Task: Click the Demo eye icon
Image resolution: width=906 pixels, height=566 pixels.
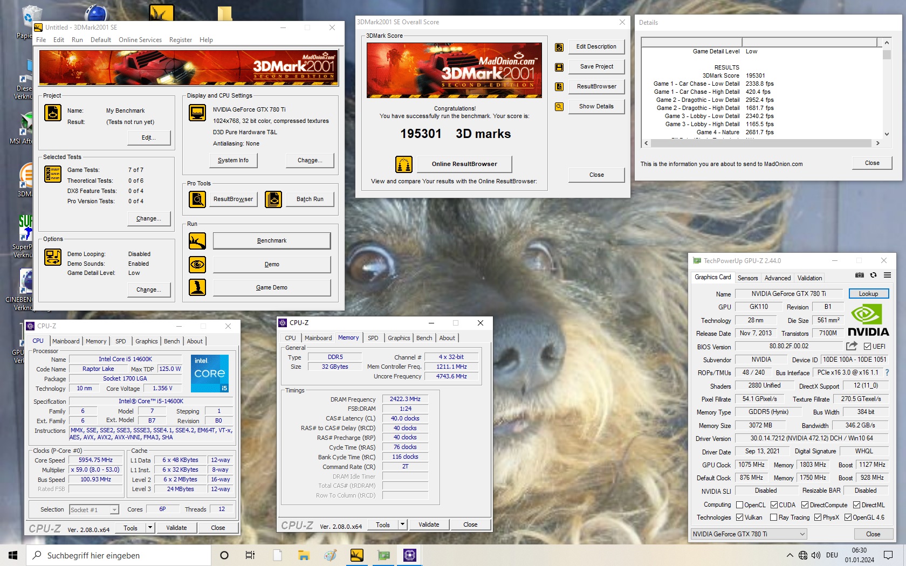Action: (x=197, y=265)
